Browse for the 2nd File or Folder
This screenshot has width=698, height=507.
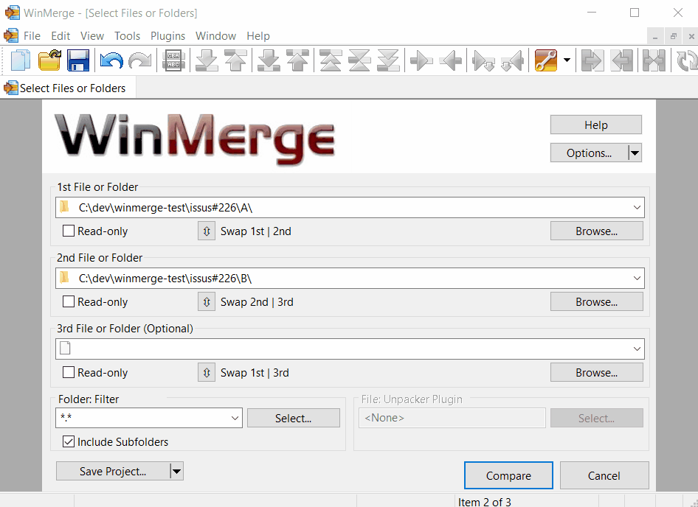(x=596, y=301)
